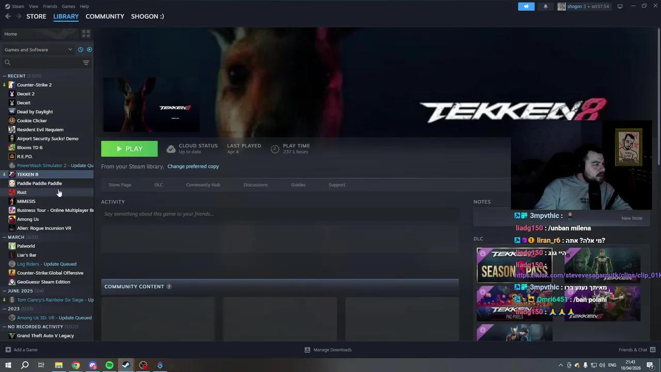Click Change preferred copy link
The image size is (661, 372).
[193, 166]
